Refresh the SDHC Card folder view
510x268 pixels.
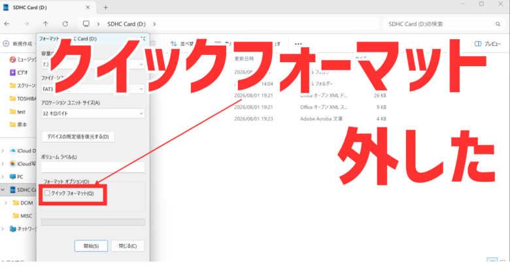(x=65, y=24)
